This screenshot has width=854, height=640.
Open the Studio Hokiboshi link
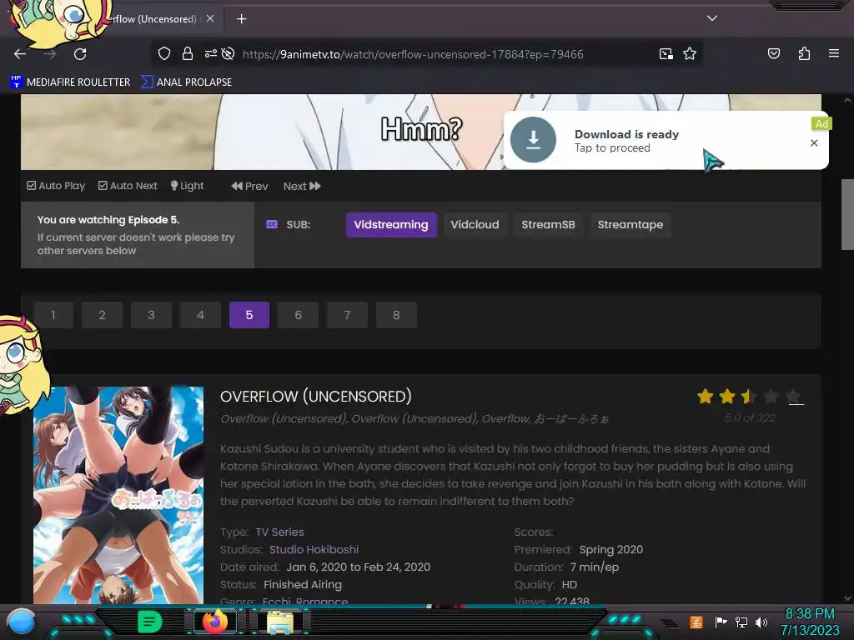(x=314, y=550)
